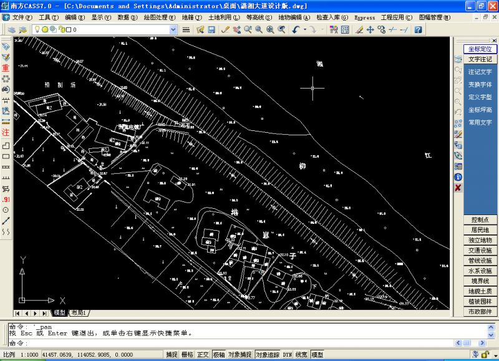This screenshot has height=361, width=499.
Task: Click the tag icon at top of left toolbar
Action: click(x=6, y=46)
